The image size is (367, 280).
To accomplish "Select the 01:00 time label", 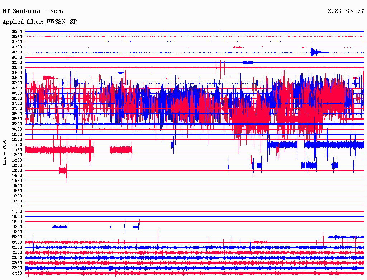I will click(17, 42).
